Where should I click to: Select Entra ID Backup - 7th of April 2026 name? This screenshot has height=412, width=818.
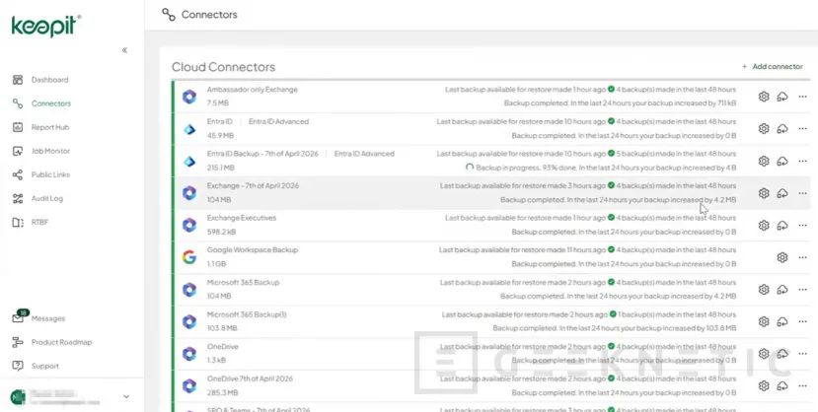(262, 154)
